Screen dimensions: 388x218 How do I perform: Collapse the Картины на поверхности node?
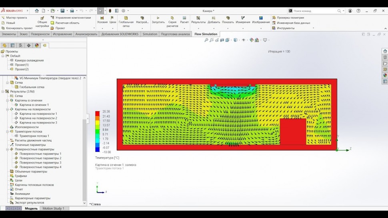[x=7, y=109]
